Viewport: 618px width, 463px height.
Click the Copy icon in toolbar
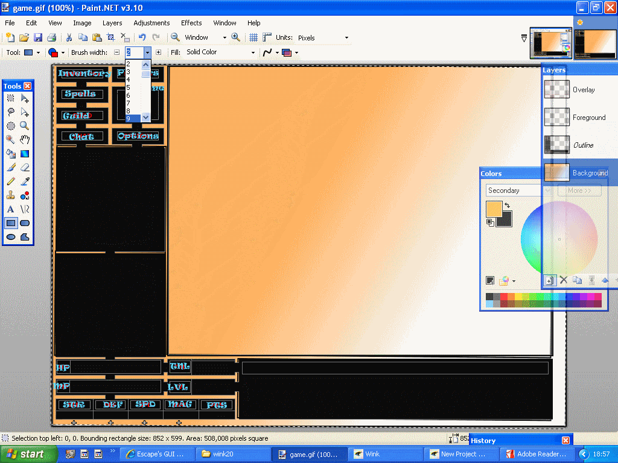[x=83, y=38]
